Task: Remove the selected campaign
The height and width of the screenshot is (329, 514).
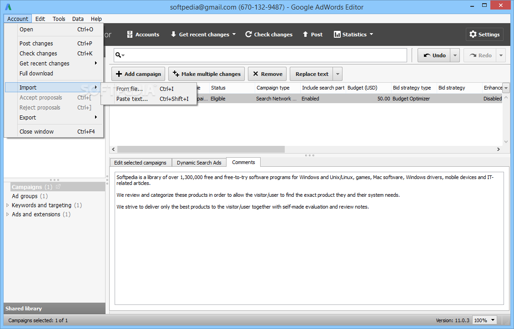Action: click(267, 74)
